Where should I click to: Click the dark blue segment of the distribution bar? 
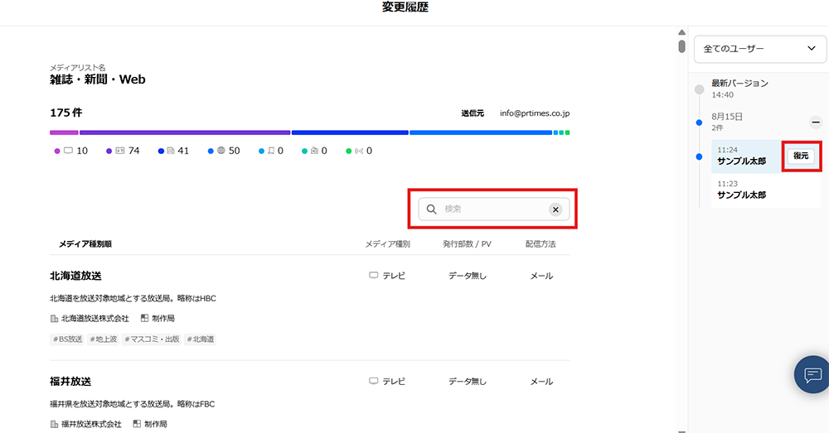(350, 132)
